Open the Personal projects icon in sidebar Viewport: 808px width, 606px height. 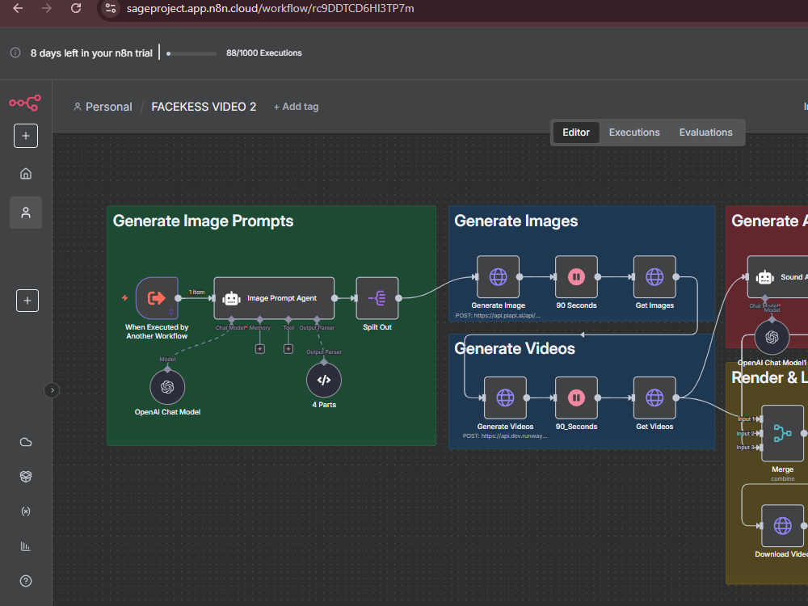pos(26,213)
